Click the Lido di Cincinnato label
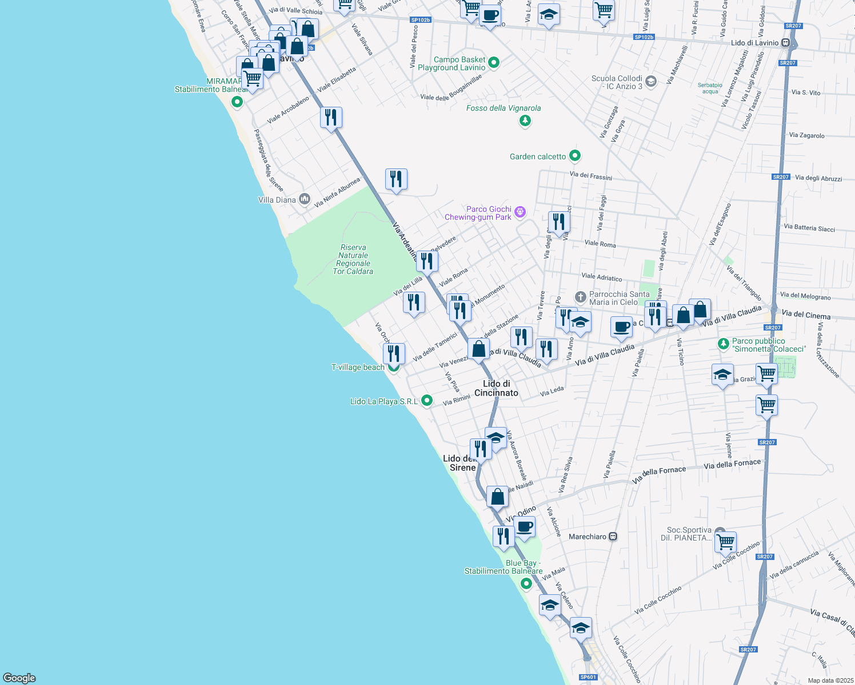Screen dimensions: 855x685 (496, 388)
